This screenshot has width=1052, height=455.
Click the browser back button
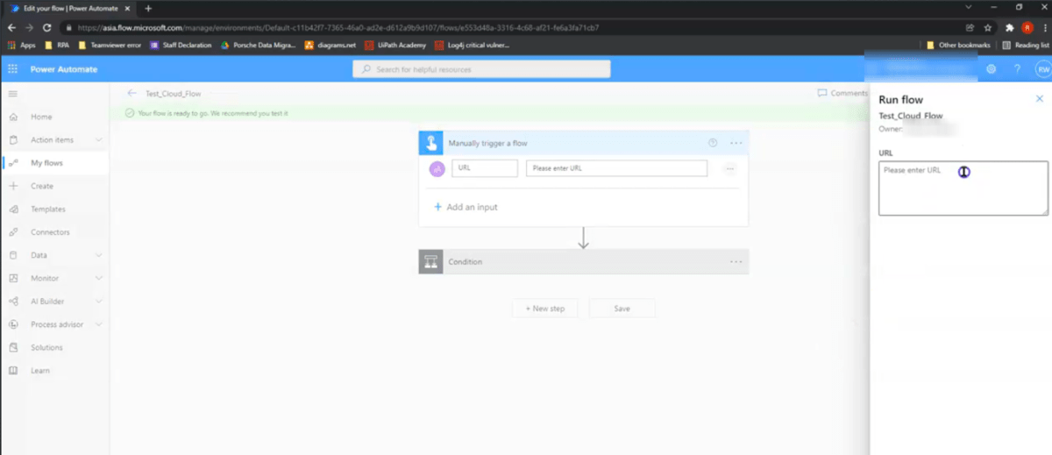tap(12, 27)
